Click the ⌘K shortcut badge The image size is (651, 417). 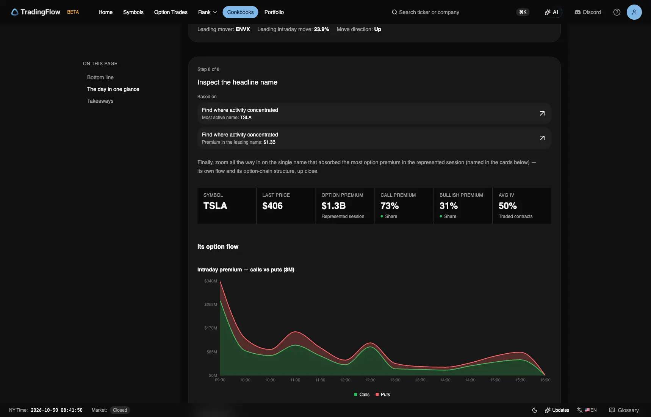[x=523, y=12]
